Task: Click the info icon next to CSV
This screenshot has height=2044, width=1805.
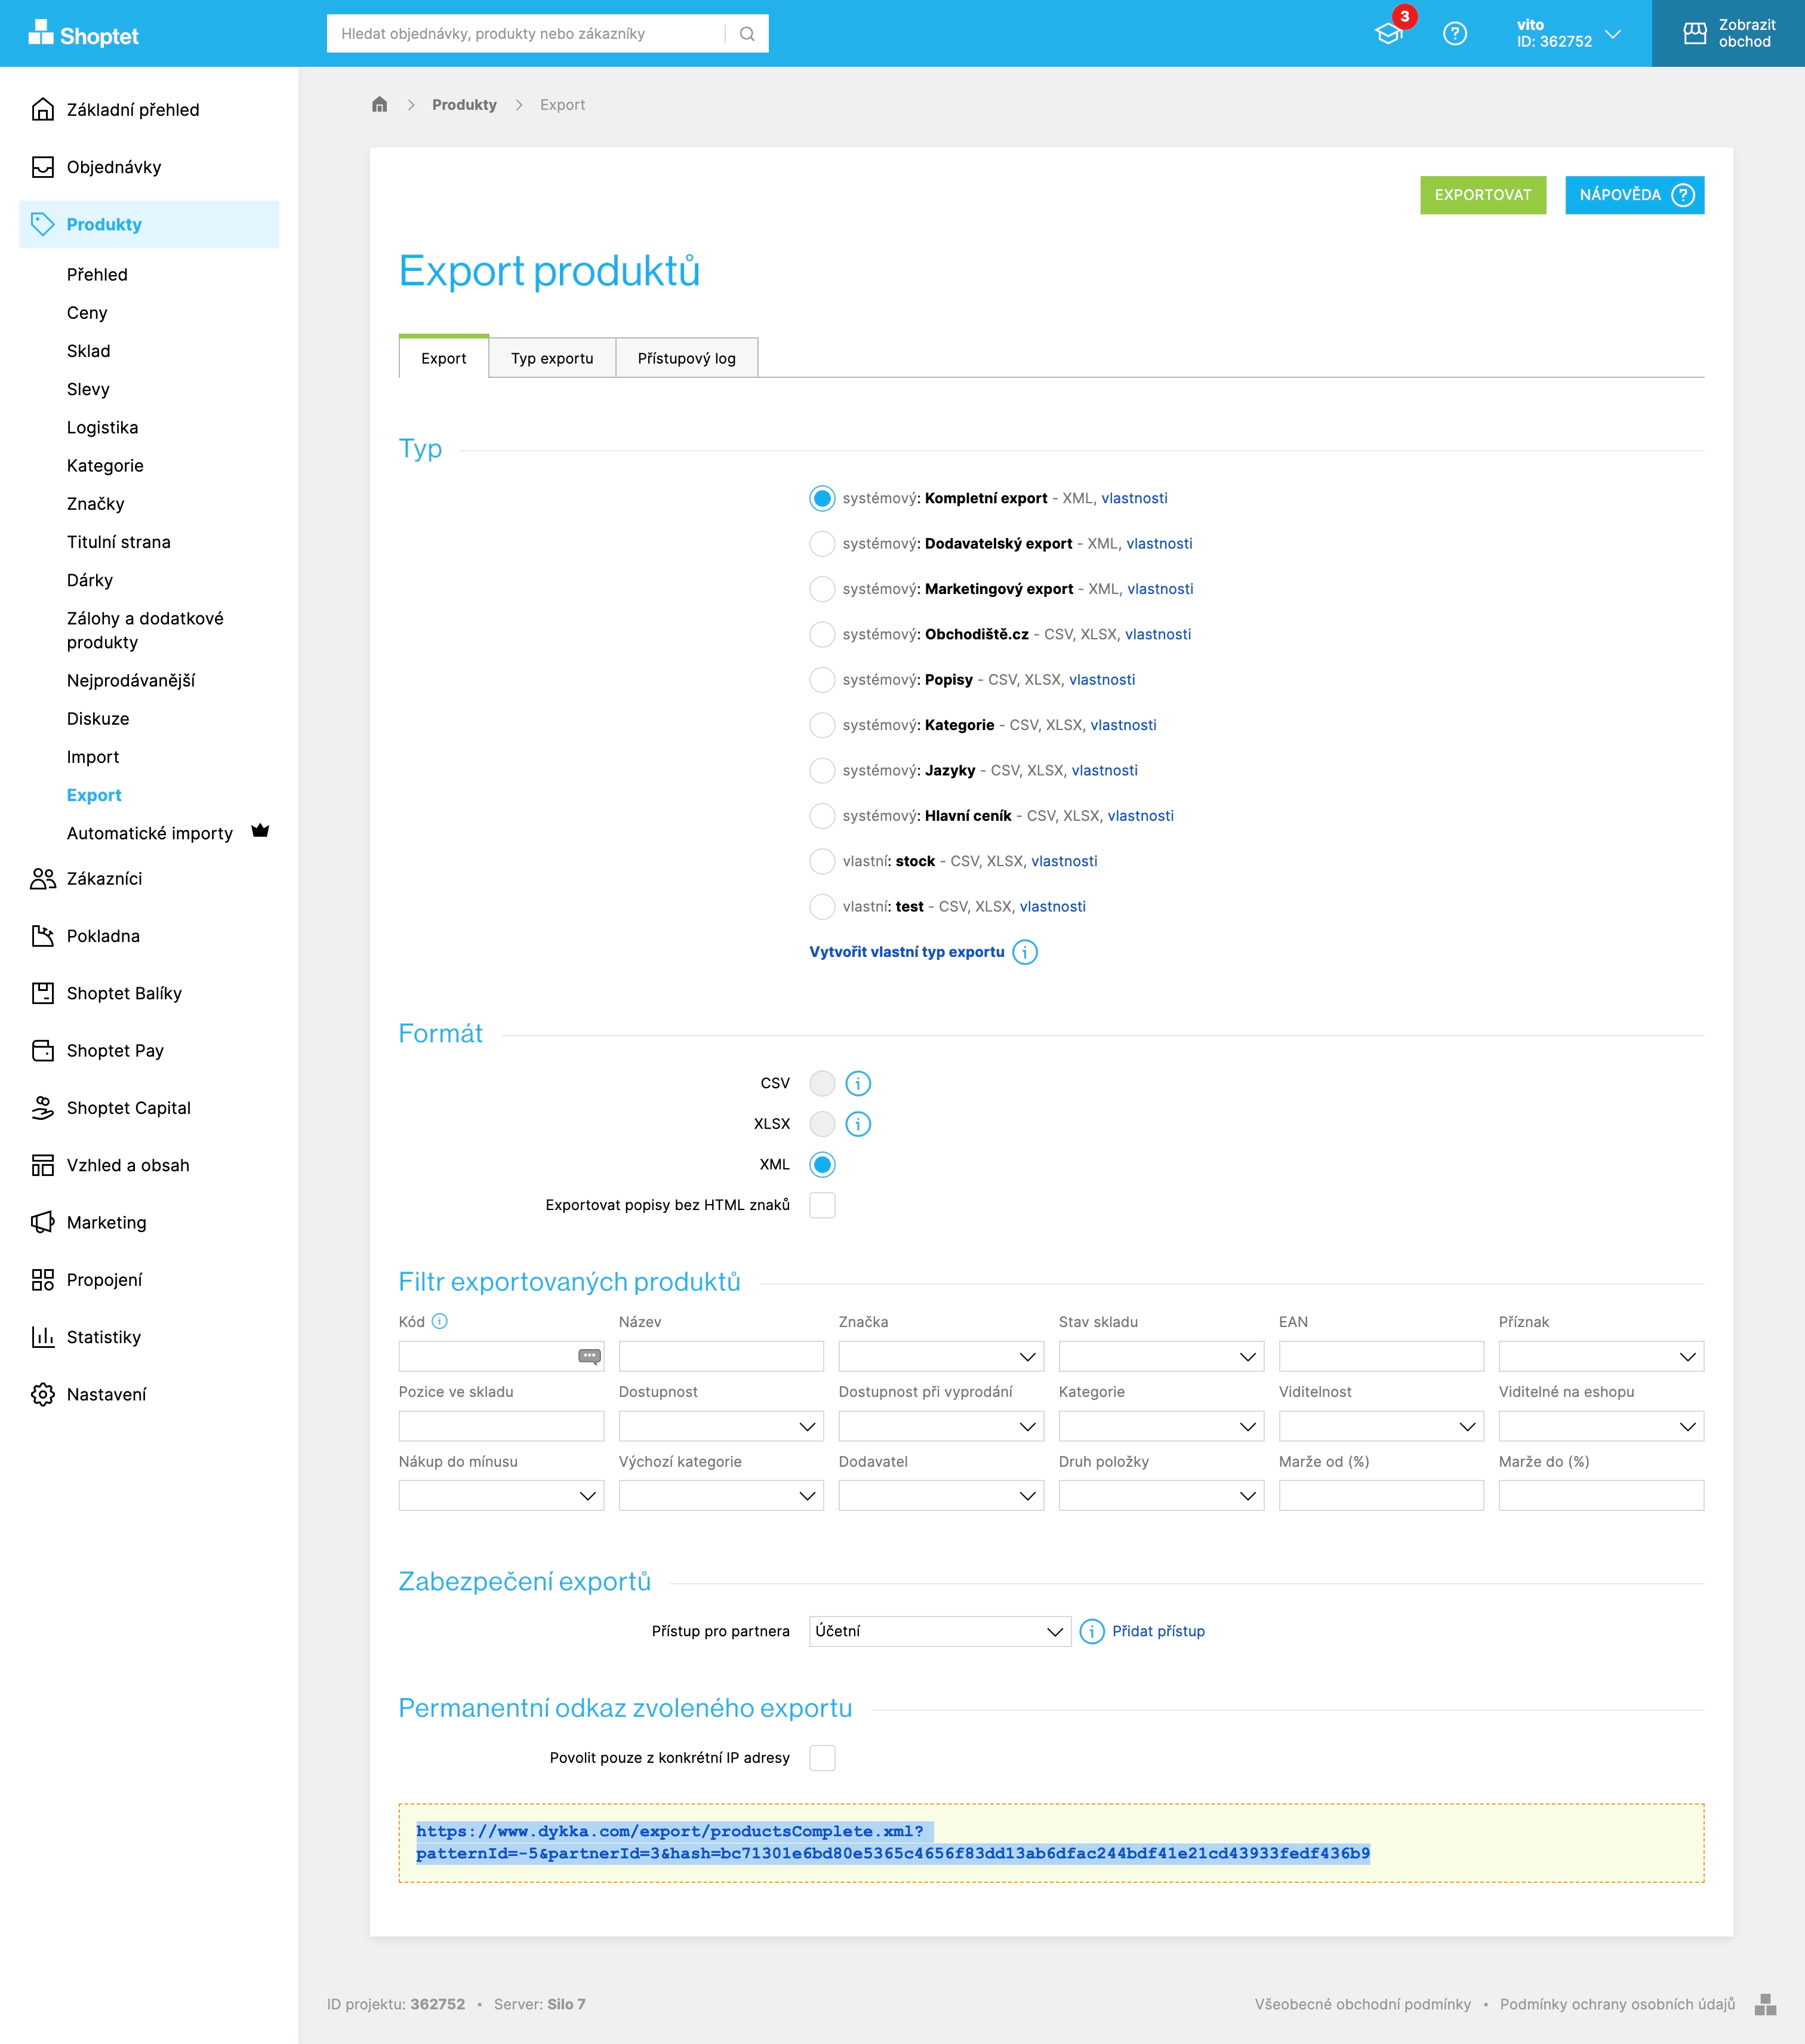Action: [x=858, y=1083]
